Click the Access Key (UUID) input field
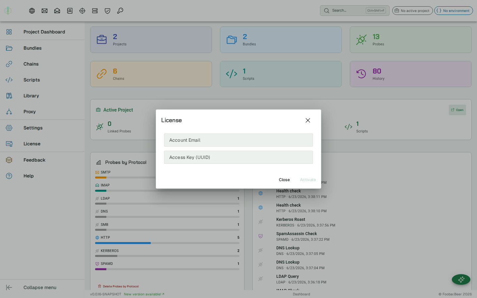The height and width of the screenshot is (298, 477). [x=238, y=157]
